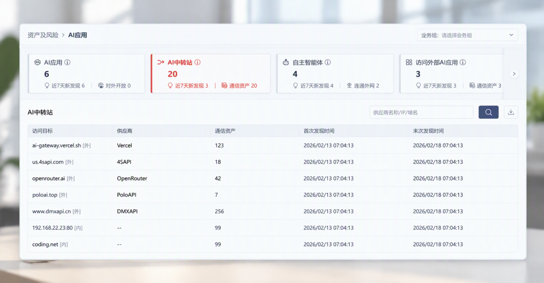Click 近7天新发现 4 in 自主智能体 card
The height and width of the screenshot is (283, 544).
click(317, 86)
